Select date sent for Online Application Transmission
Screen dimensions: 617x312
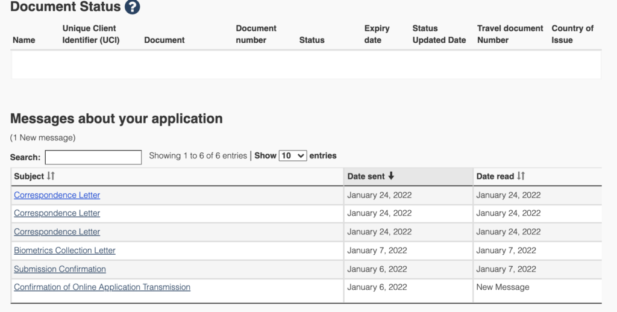point(377,287)
